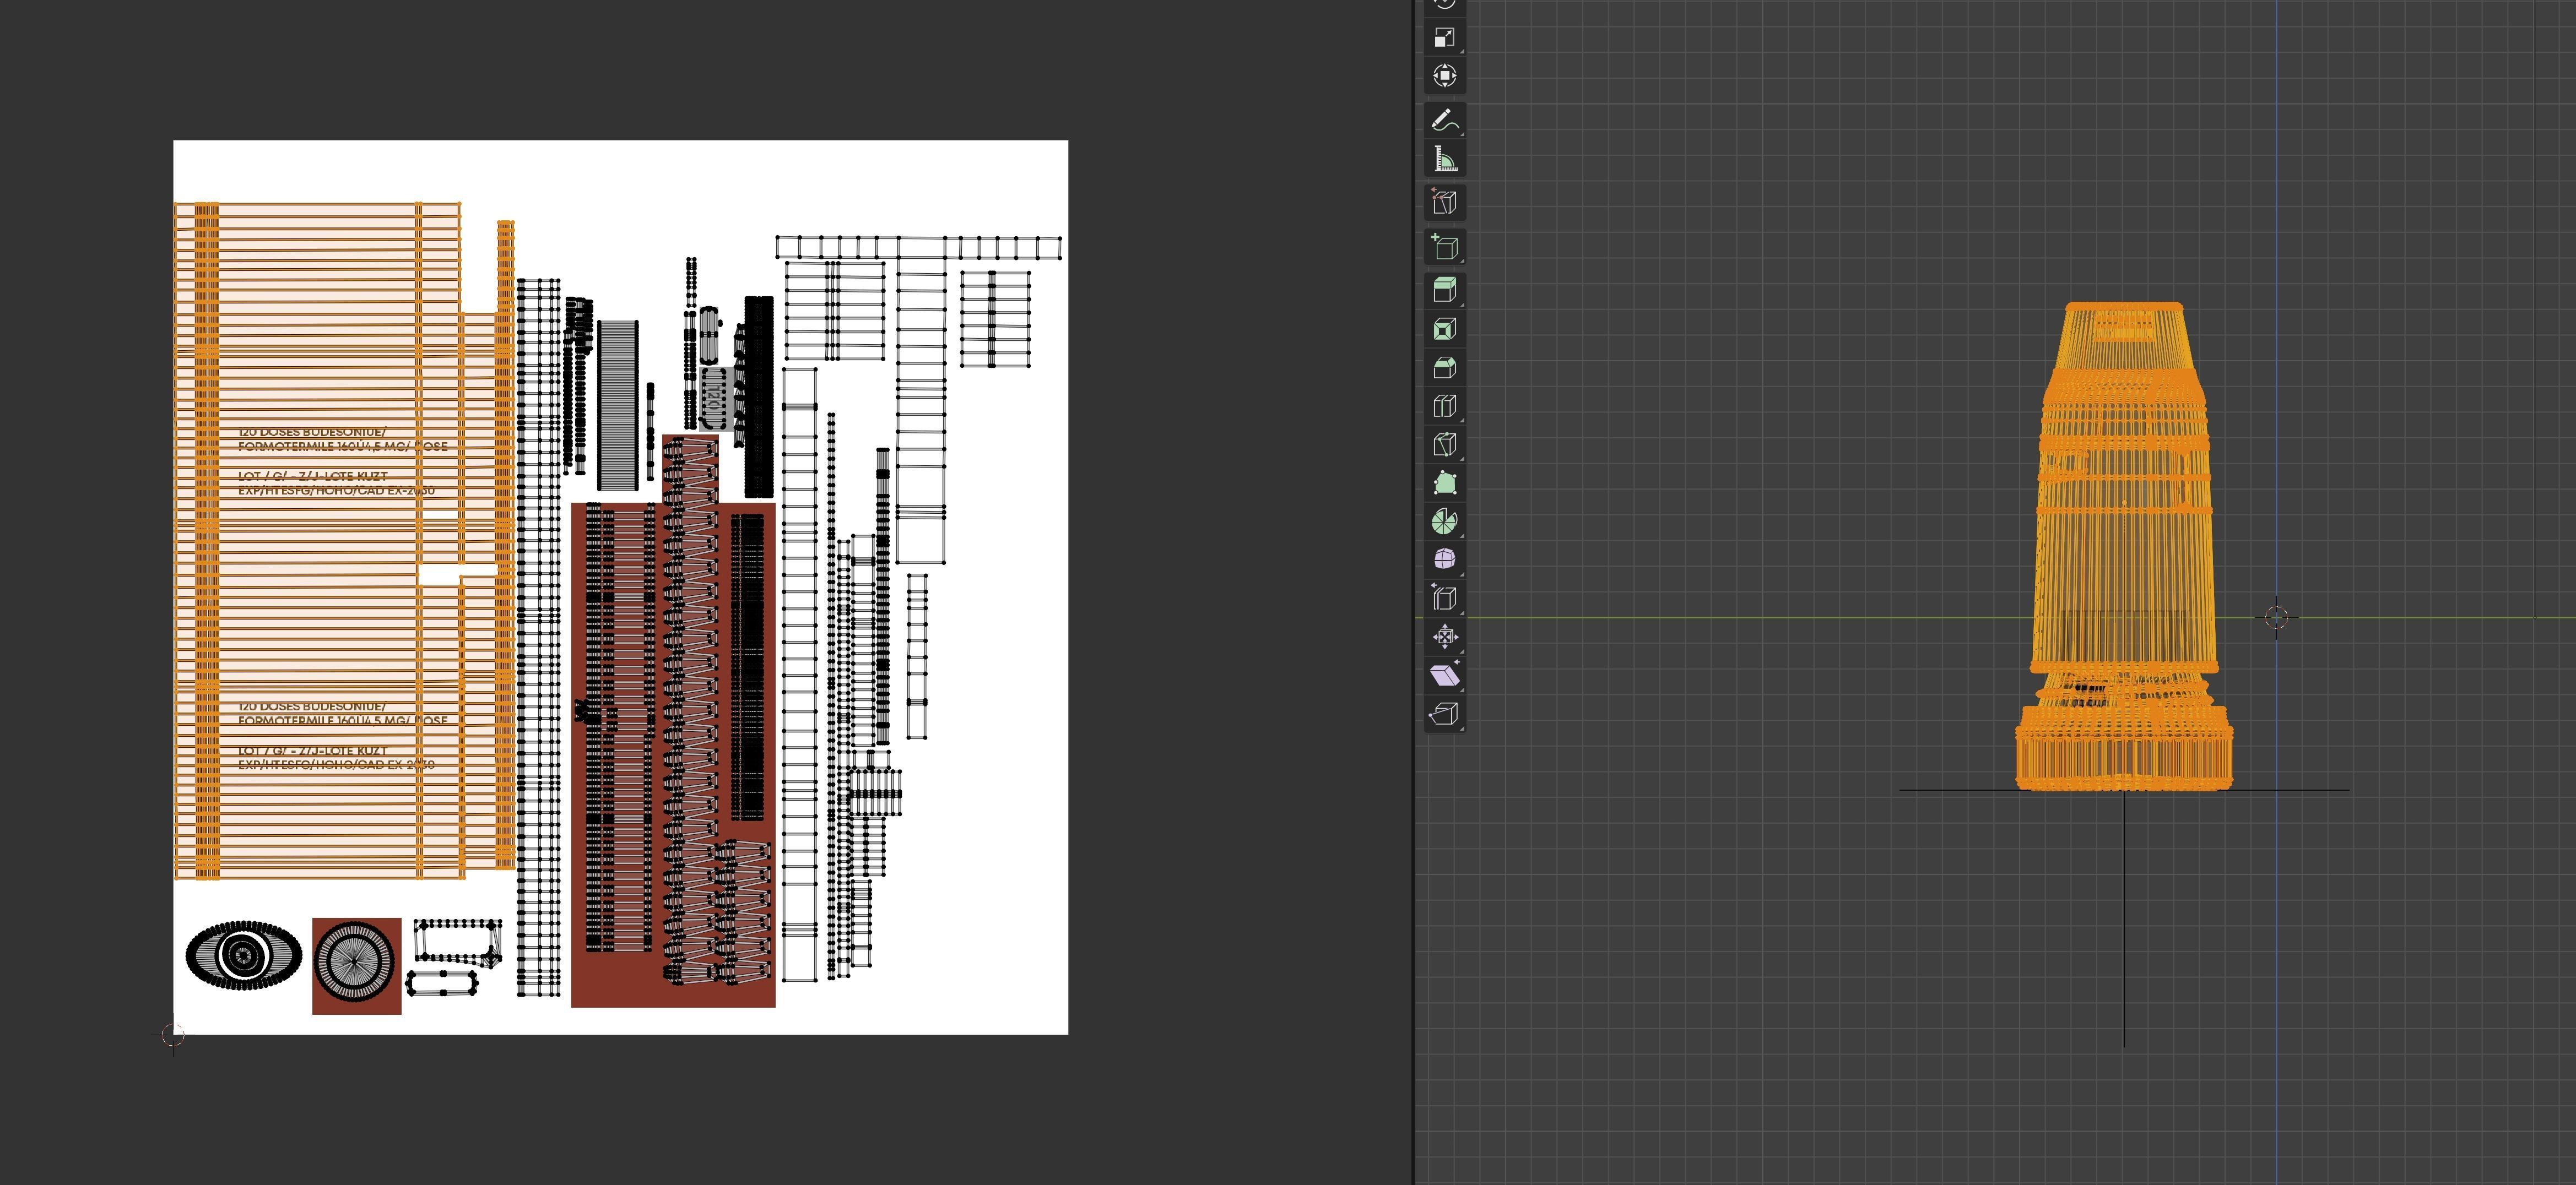Select the Annotate pencil tool

[1444, 121]
